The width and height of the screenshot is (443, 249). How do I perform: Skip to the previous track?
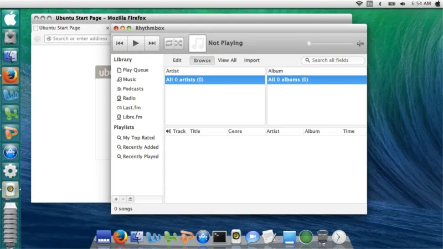[120, 43]
